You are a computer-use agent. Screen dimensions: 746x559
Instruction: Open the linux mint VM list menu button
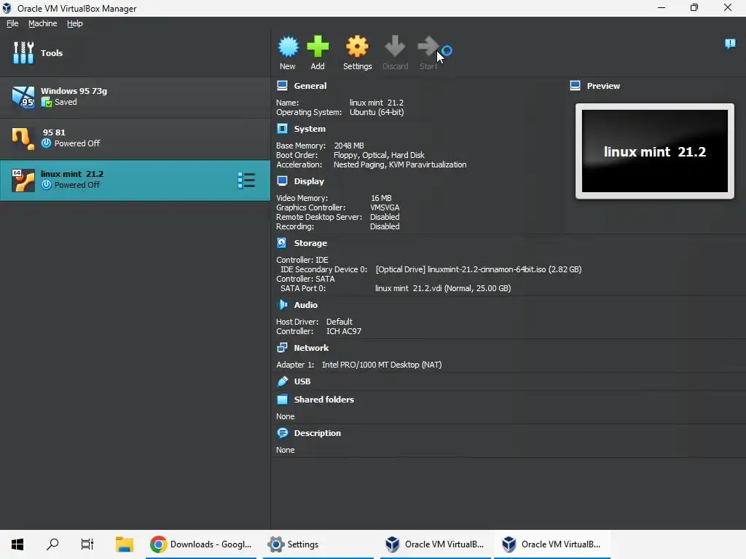tap(246, 181)
